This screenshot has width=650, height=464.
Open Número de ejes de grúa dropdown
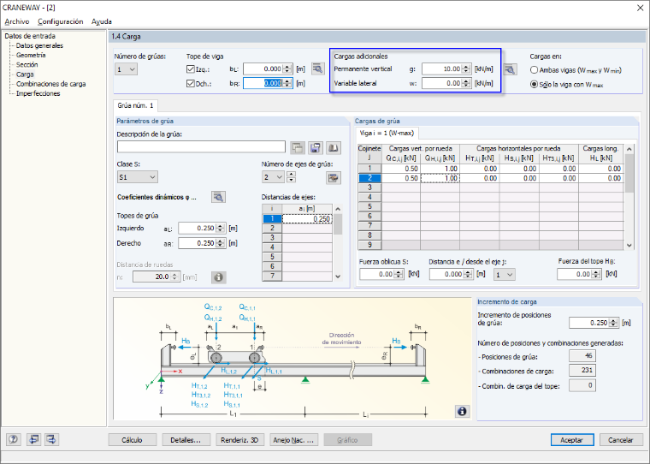point(273,177)
